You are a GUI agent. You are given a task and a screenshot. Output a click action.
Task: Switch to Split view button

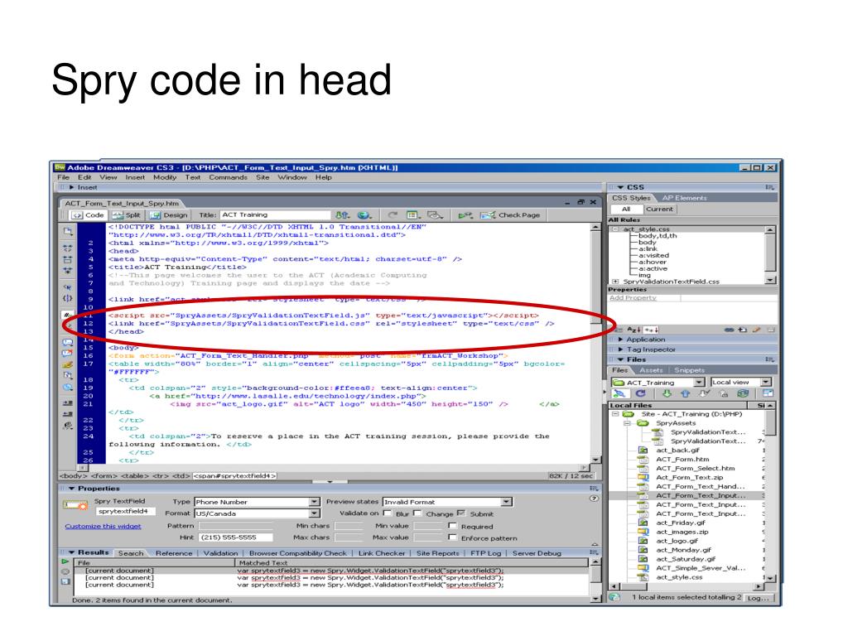click(127, 214)
